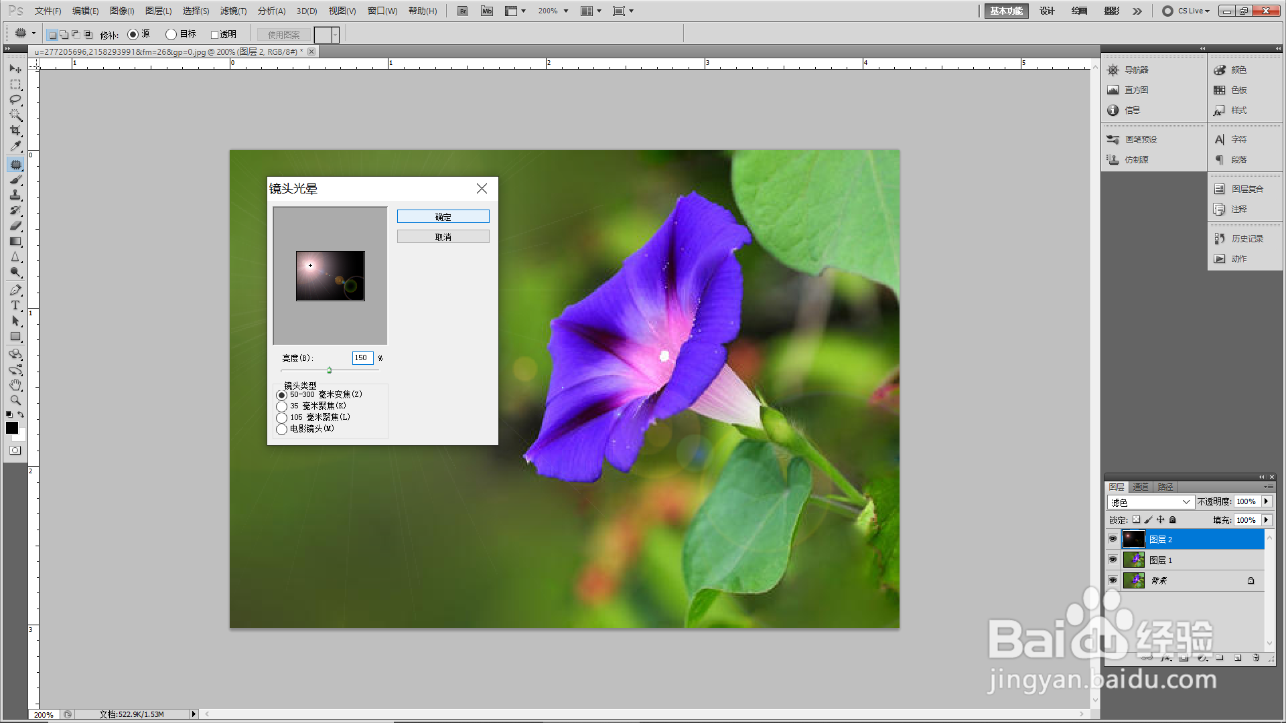Image resolution: width=1286 pixels, height=723 pixels.
Task: Hide Layer 1 visibility eye
Action: [x=1113, y=560]
